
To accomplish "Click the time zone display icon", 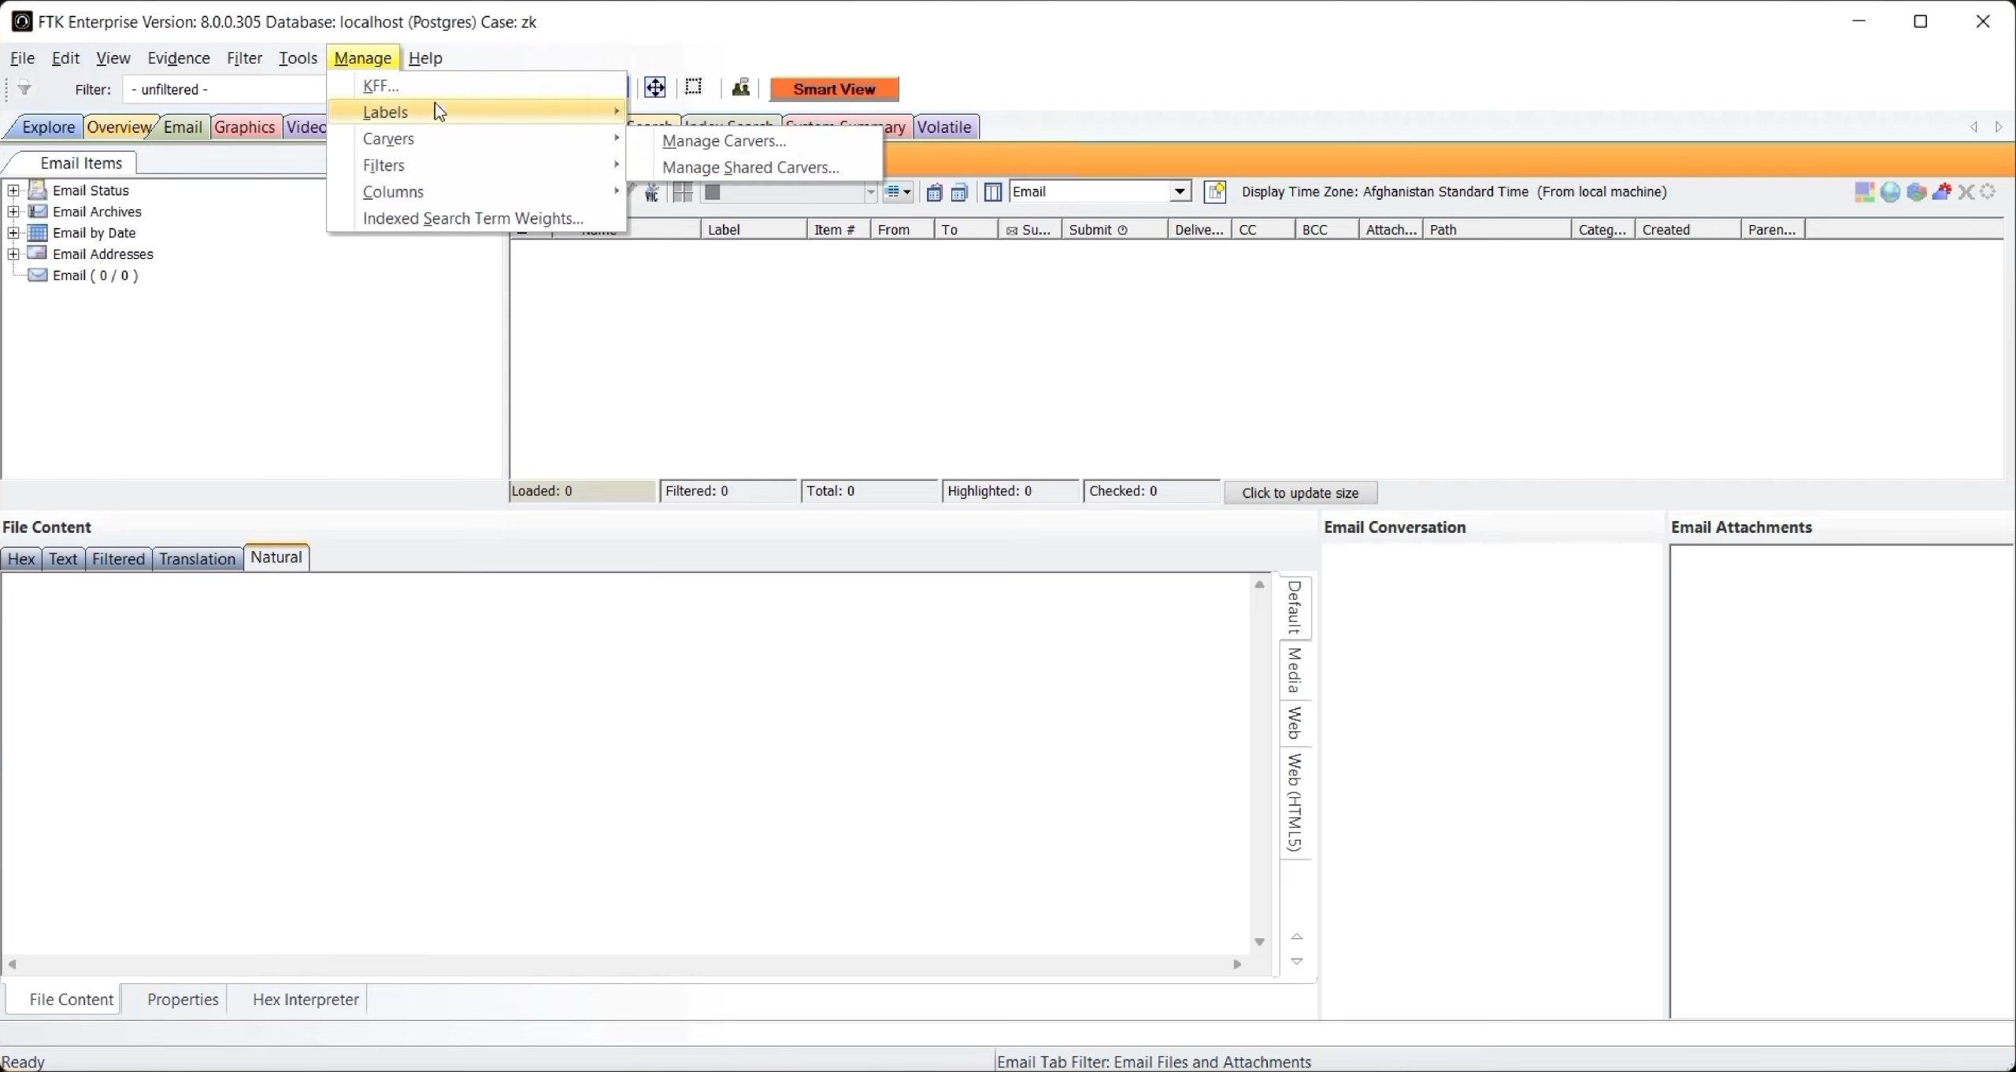I will 1215,192.
